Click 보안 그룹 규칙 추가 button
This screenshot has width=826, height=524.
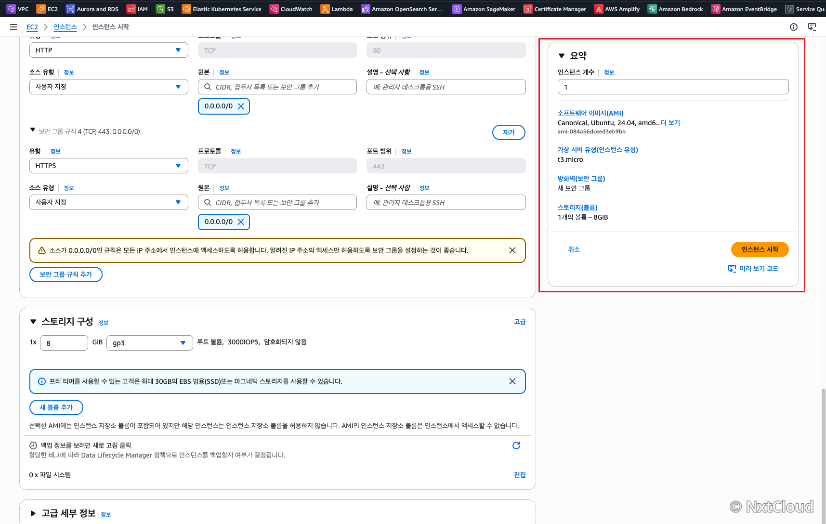[66, 275]
